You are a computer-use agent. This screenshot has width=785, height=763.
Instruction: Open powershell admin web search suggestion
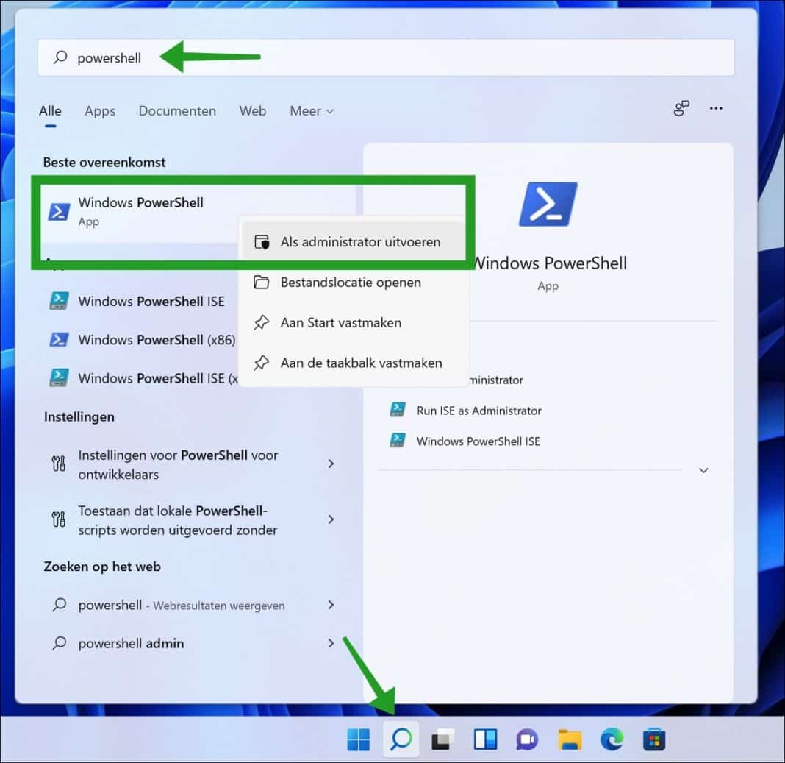[x=130, y=643]
